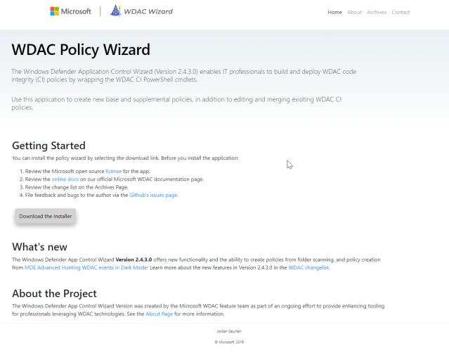Open MDE Advanced Hunting WDAC events link
Image resolution: width=449 pixels, height=361 pixels.
[x=86, y=267]
